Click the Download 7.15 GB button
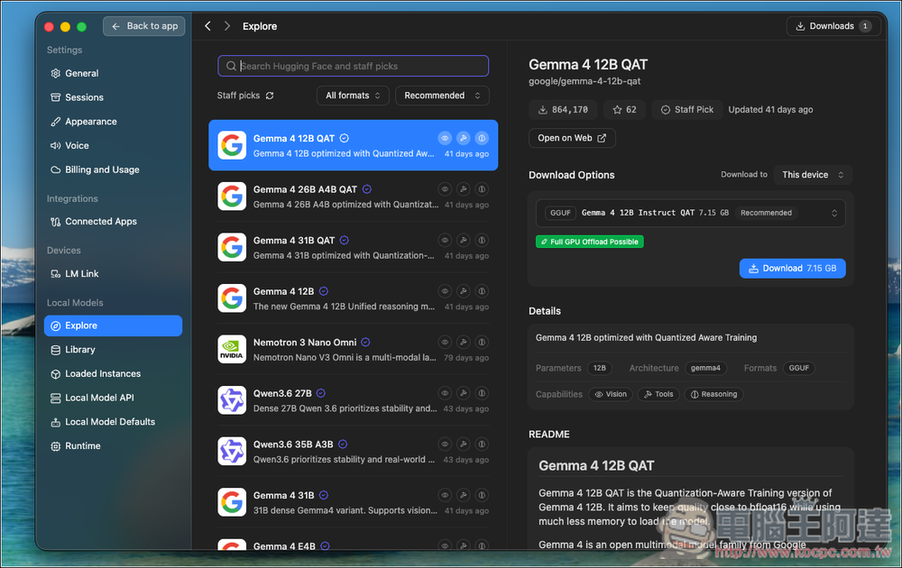This screenshot has width=902, height=568. pyautogui.click(x=792, y=269)
